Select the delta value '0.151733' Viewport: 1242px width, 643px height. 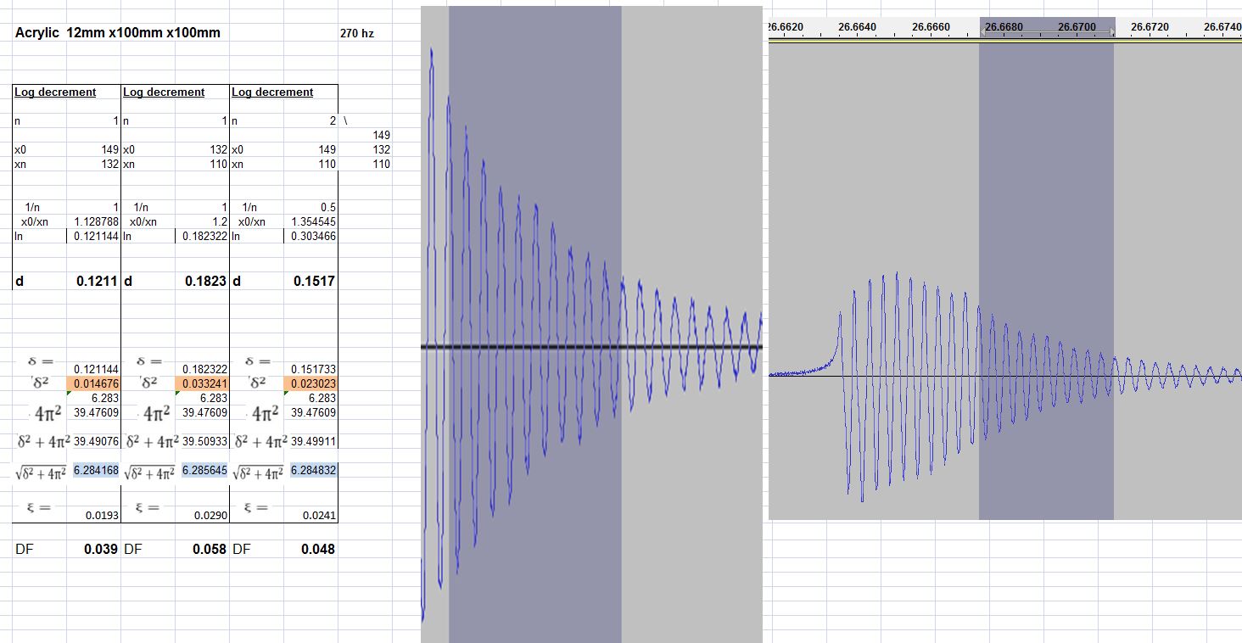pyautogui.click(x=313, y=369)
